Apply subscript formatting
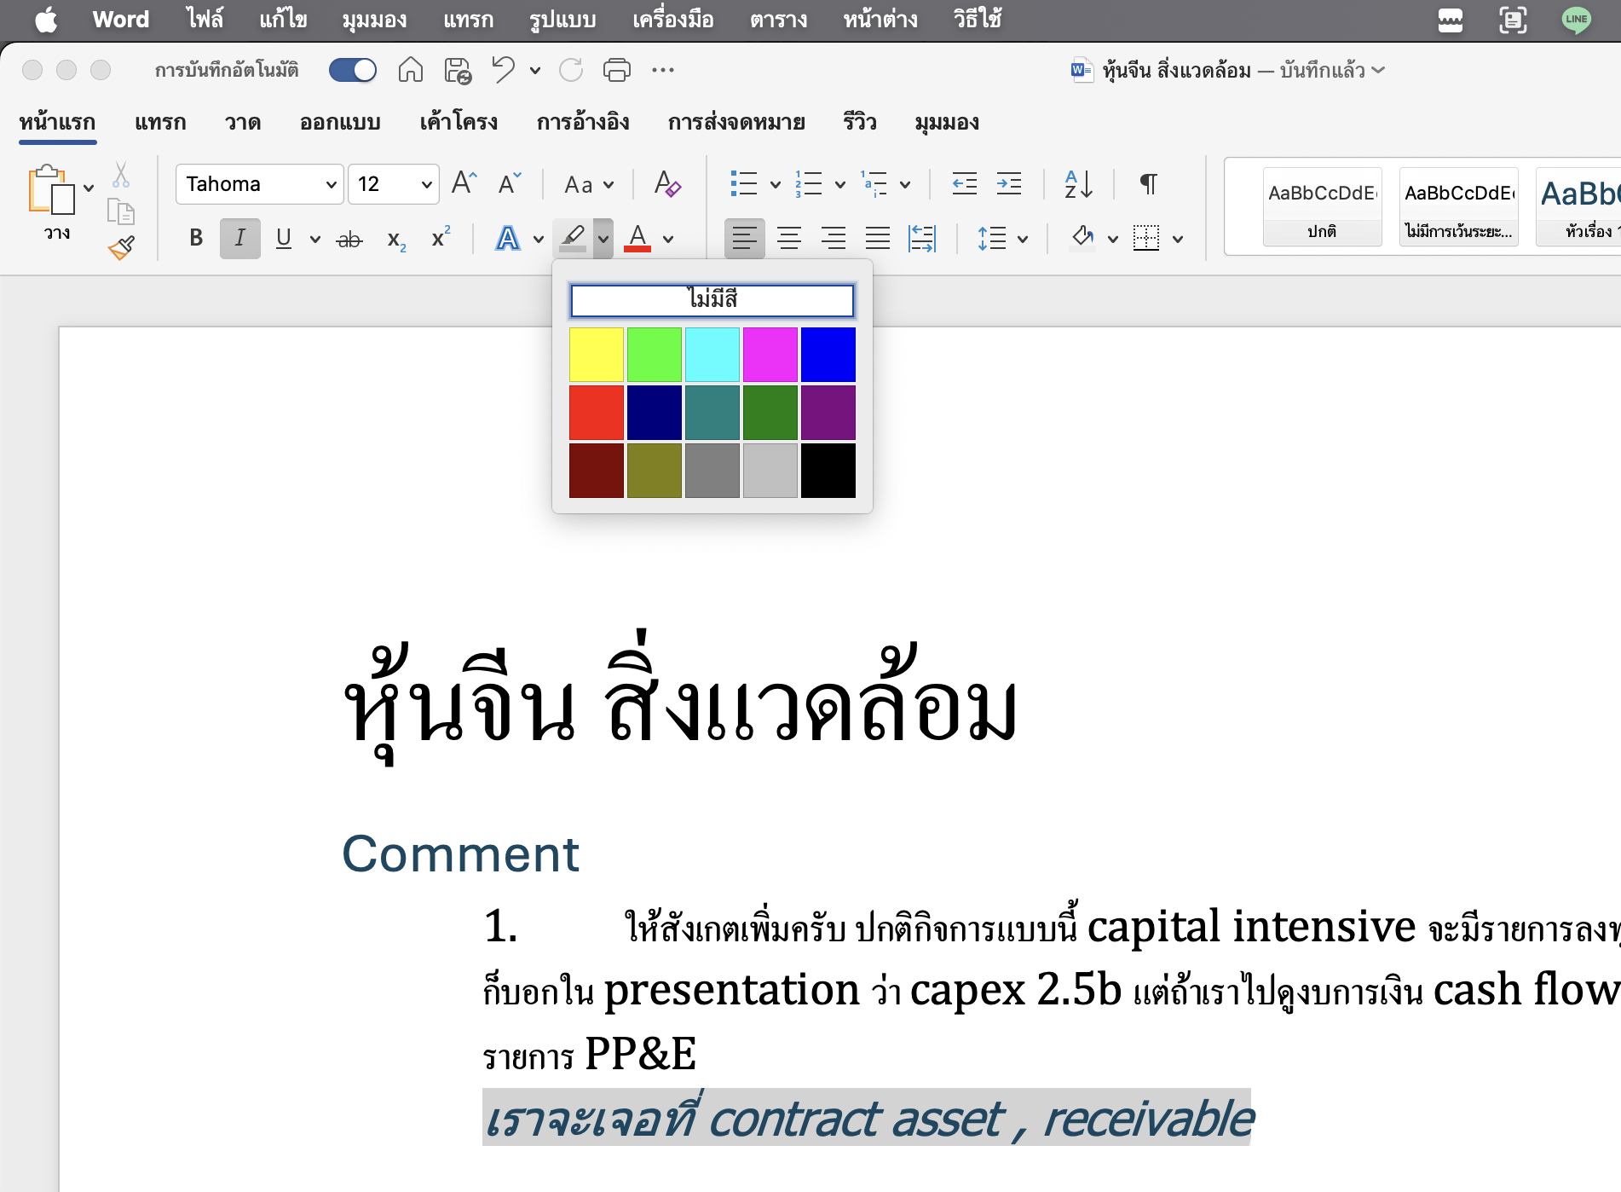The width and height of the screenshot is (1621, 1192). 396,240
